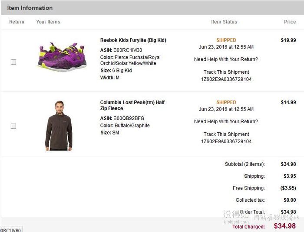The height and width of the screenshot is (232, 304).
Task: Open Columbia Lost Peak Half Zip Fleece link
Action: click(x=132, y=105)
